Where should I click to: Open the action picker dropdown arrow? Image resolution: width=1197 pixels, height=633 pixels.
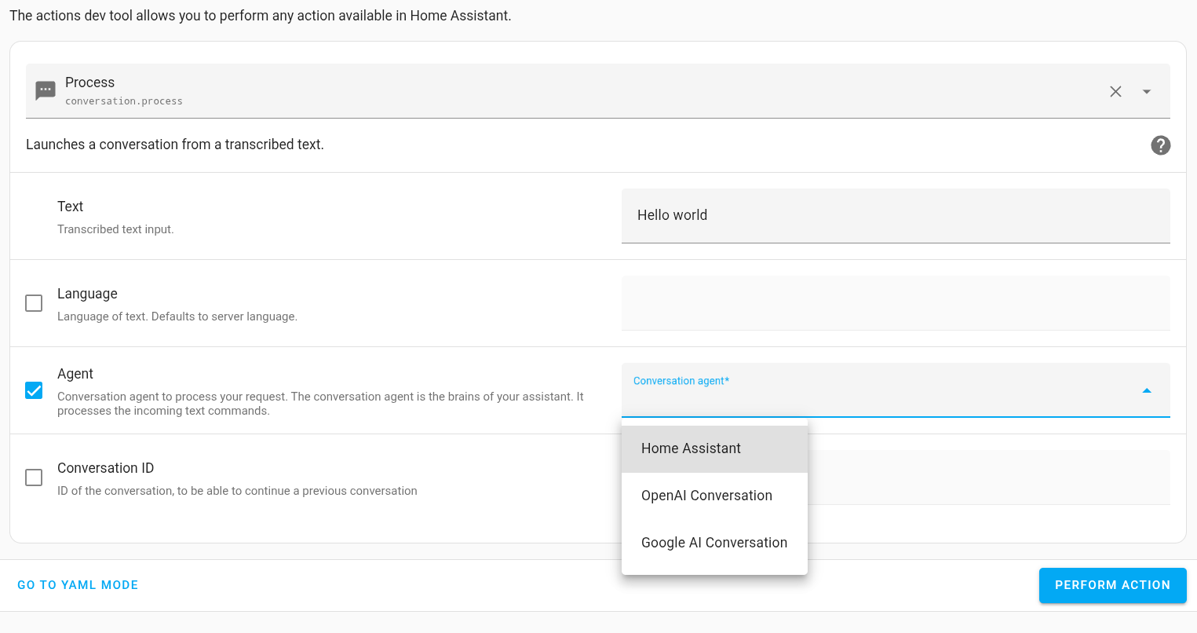1147,91
